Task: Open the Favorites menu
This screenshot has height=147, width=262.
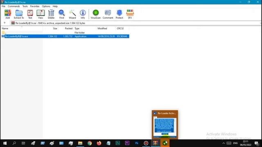Action: [35, 6]
